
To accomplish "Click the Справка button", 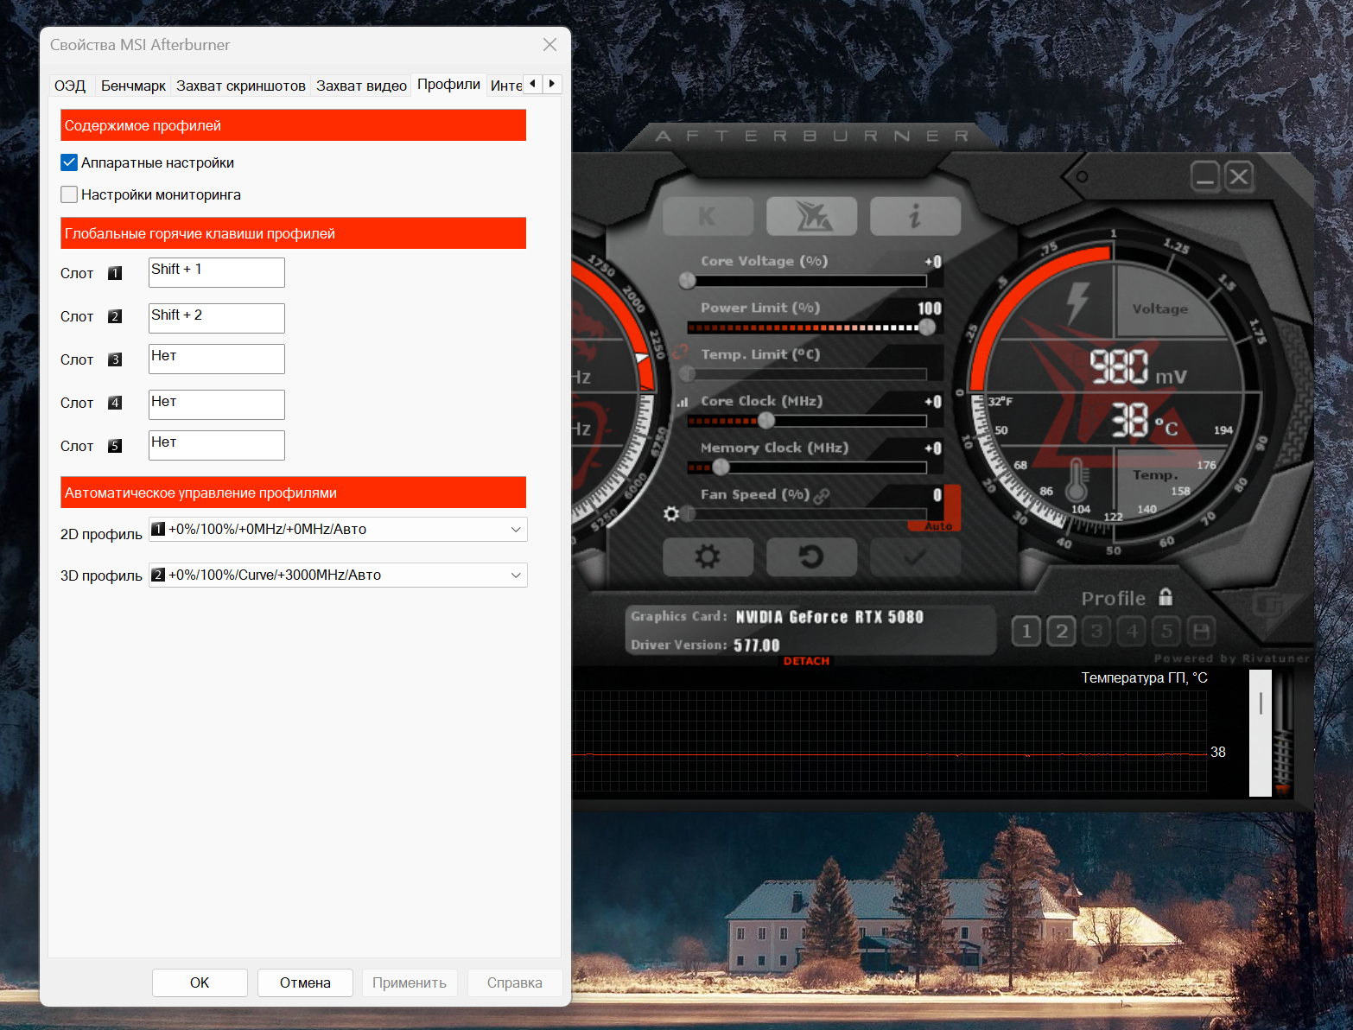I will tap(515, 982).
